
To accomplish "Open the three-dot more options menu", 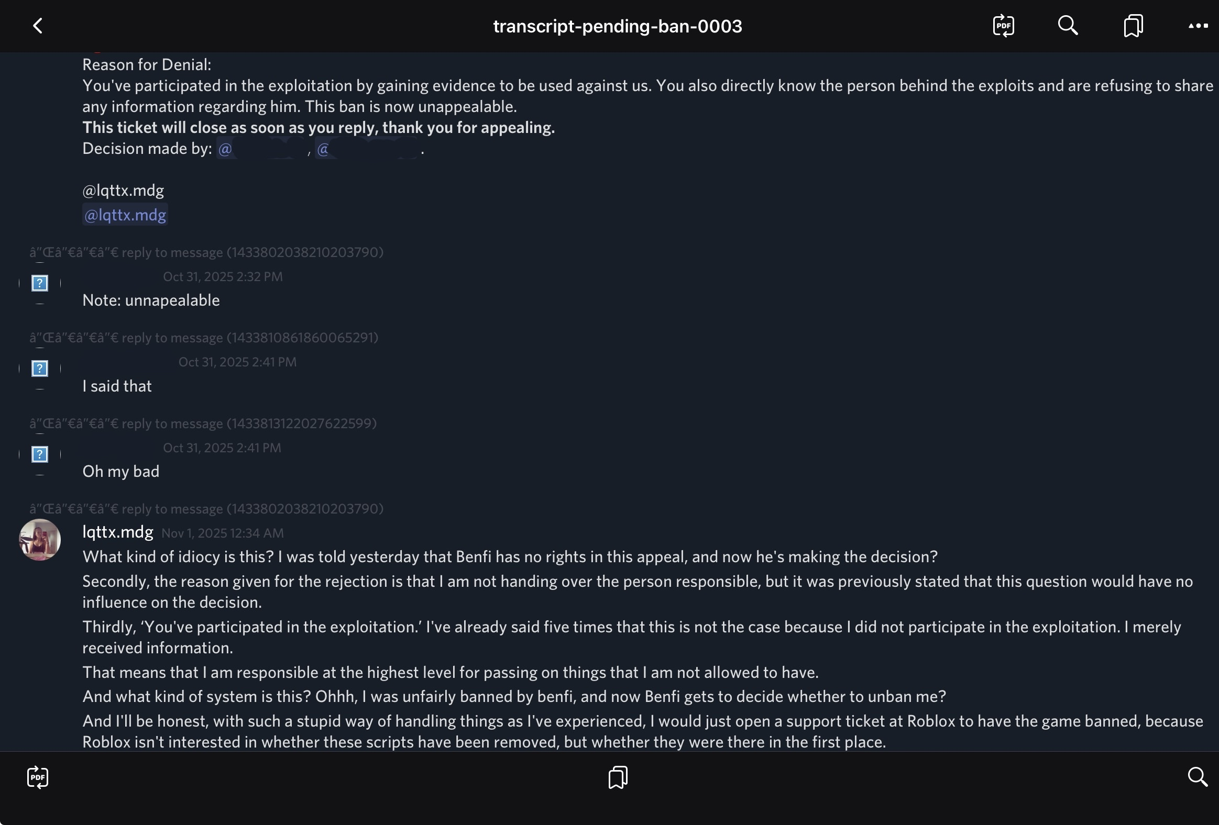I will coord(1198,26).
